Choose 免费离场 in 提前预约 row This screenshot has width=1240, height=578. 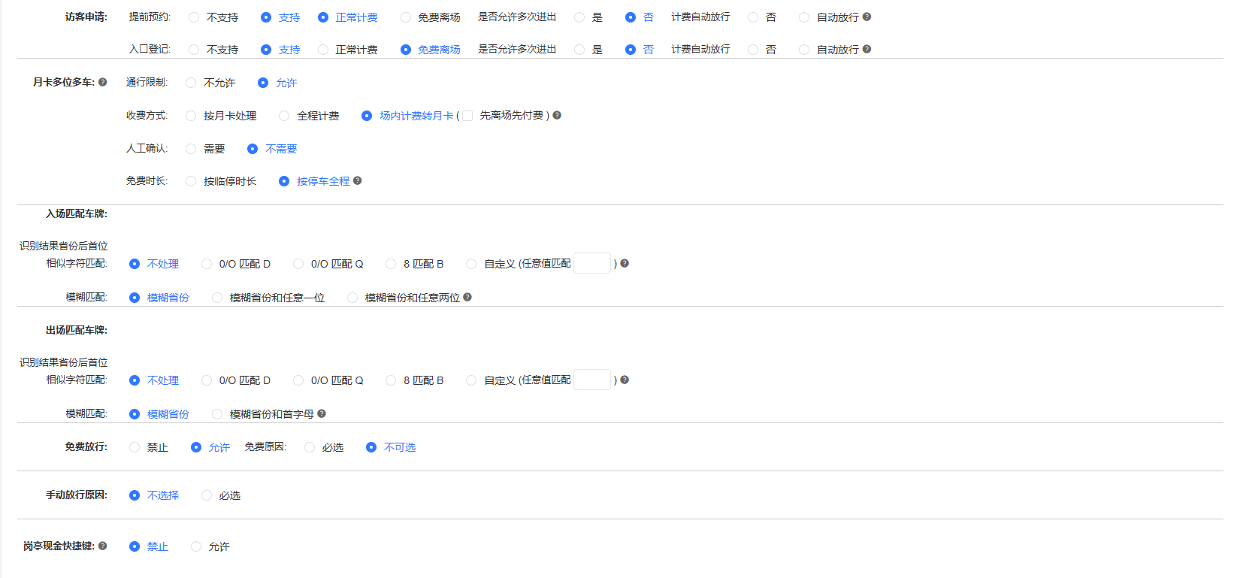[406, 17]
